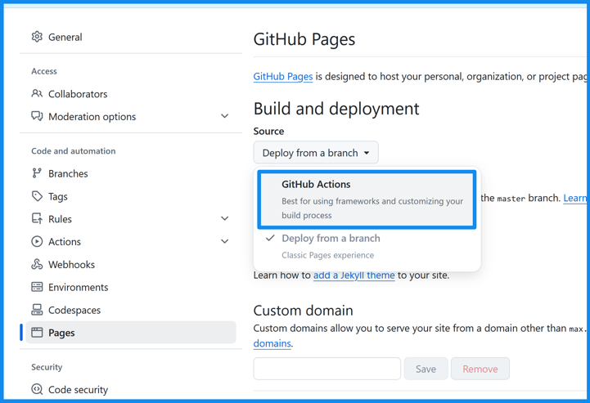Open Webhooks via its hook icon

coord(37,265)
